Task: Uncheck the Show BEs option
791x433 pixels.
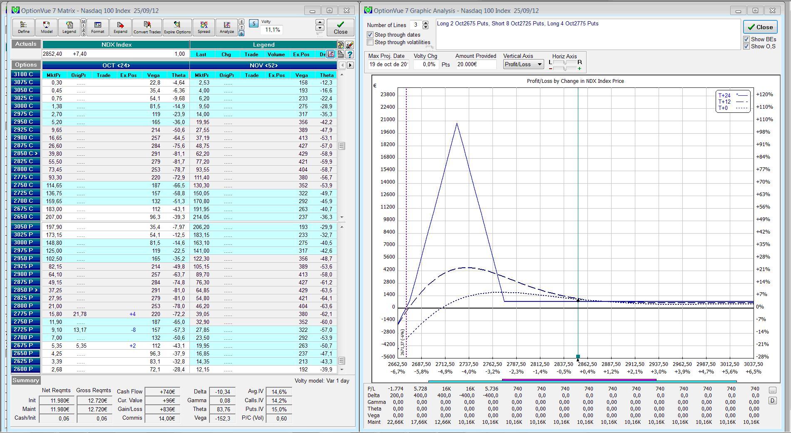Action: pyautogui.click(x=746, y=39)
